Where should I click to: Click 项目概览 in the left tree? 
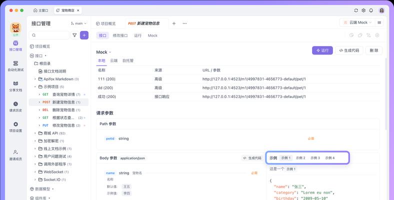(x=40, y=46)
